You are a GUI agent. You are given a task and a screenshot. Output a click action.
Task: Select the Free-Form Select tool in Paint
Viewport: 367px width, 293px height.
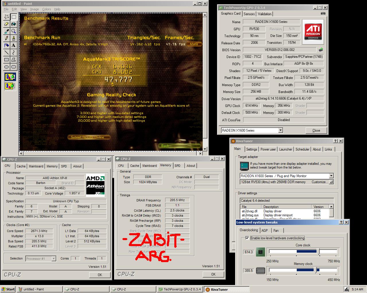point(6,17)
